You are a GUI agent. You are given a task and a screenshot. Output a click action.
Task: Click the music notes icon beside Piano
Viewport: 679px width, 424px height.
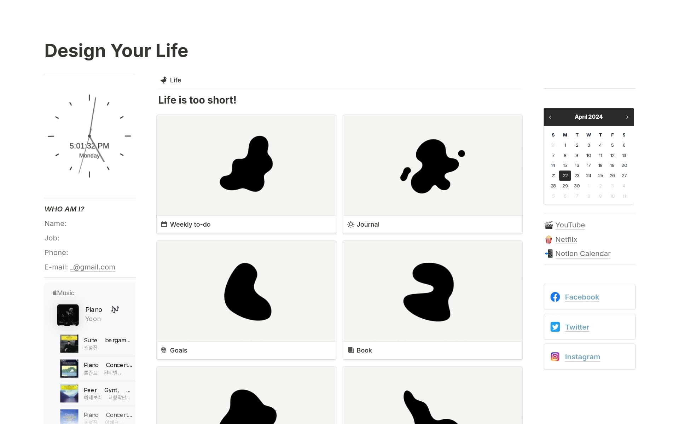115,309
